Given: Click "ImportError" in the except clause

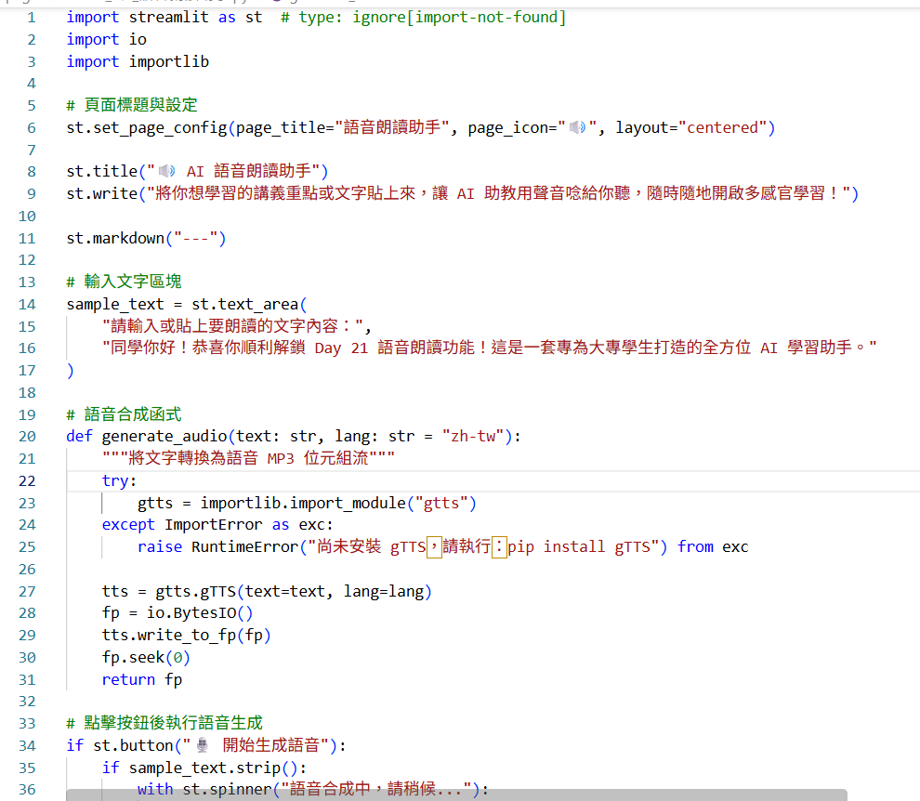Looking at the screenshot, I should pyautogui.click(x=214, y=525).
